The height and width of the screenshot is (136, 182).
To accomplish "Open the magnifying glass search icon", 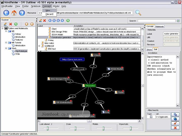I will [x=138, y=13].
